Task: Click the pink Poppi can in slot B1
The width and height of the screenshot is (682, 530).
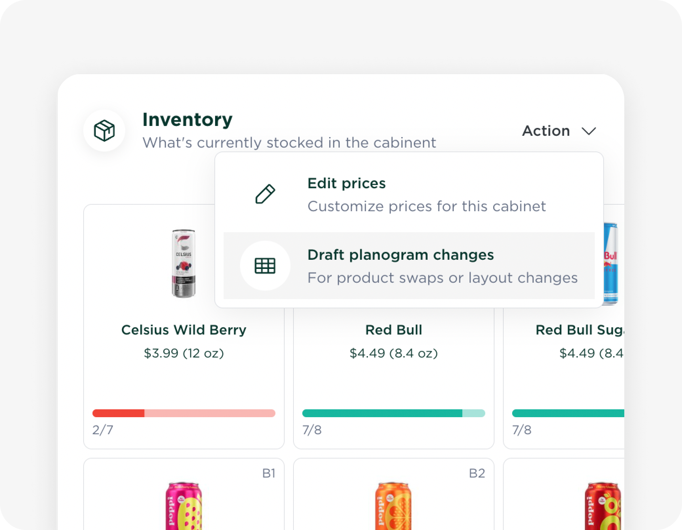Action: click(184, 505)
